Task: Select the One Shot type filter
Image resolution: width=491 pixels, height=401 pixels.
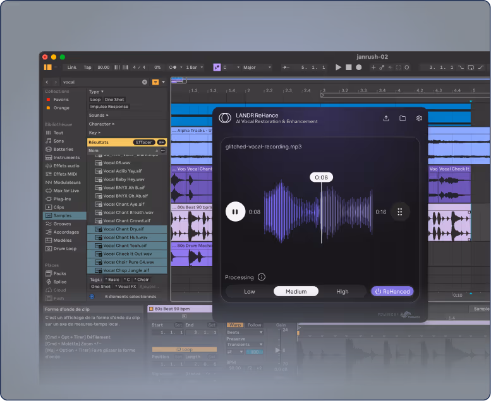Action: (114, 100)
